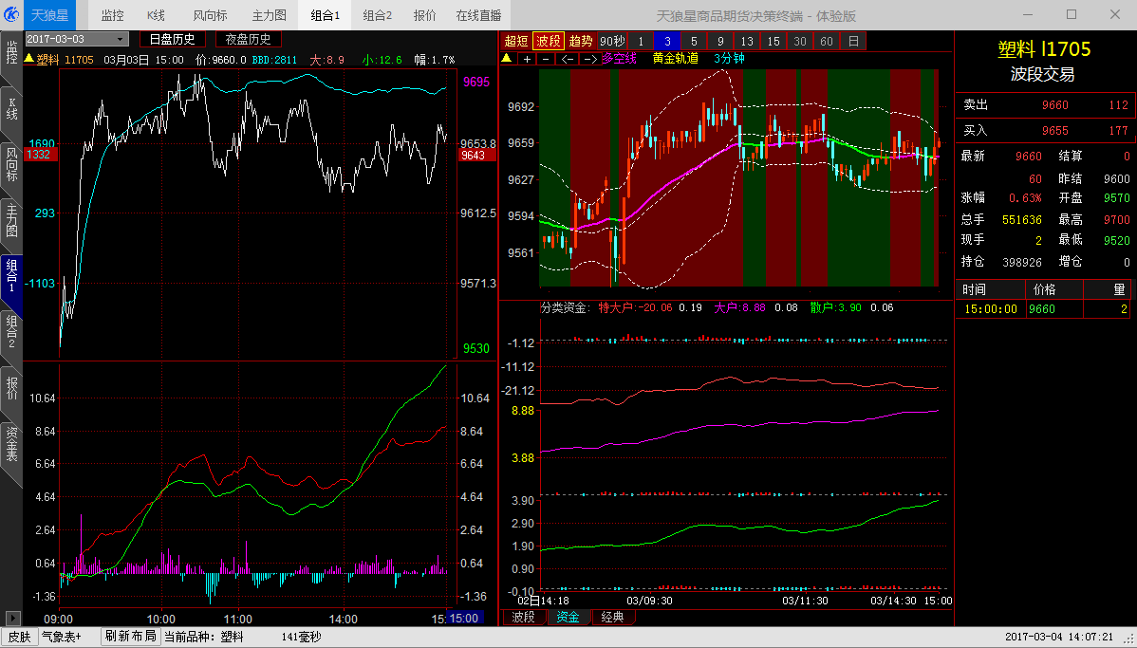Click the 3分钟 label above chart
The width and height of the screenshot is (1137, 648).
[x=729, y=59]
